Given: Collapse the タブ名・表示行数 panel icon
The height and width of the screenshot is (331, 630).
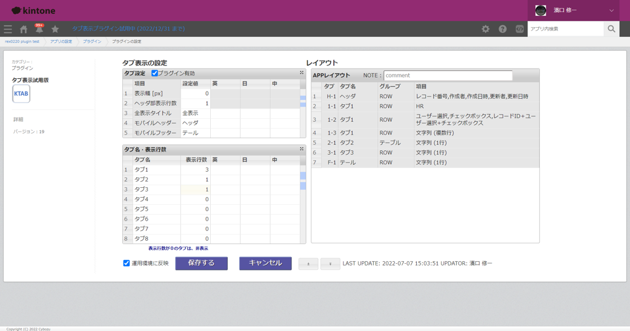Looking at the screenshot, I should (302, 149).
